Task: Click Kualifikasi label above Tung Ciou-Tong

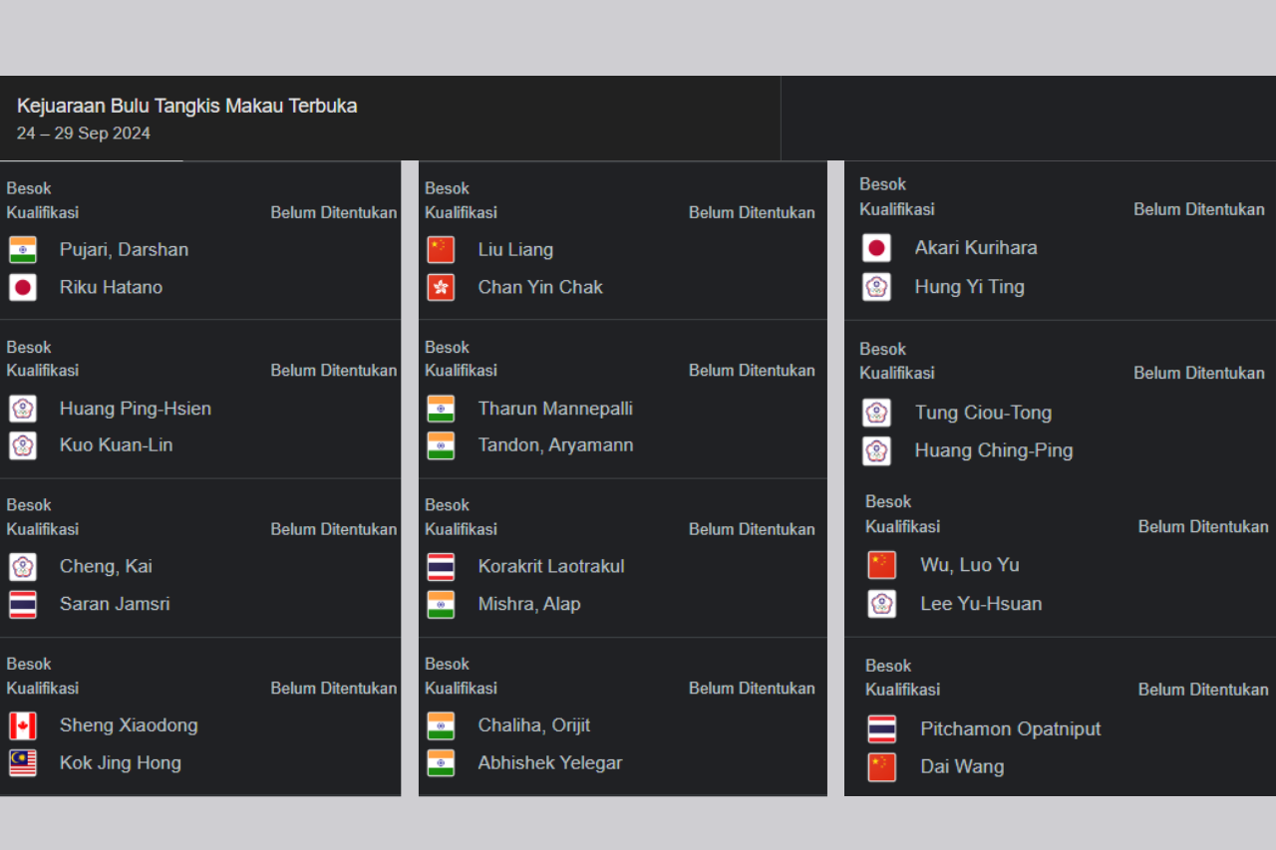Action: (897, 373)
